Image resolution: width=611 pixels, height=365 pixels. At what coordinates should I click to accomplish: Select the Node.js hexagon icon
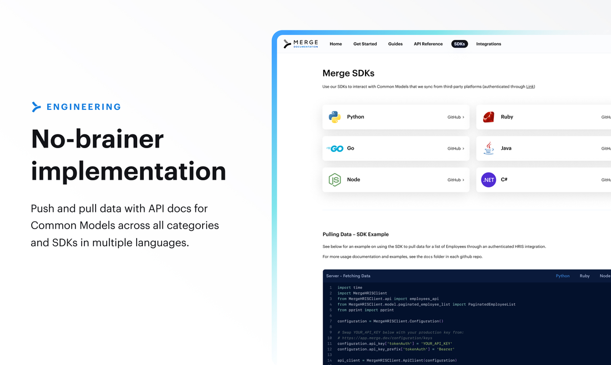(335, 180)
